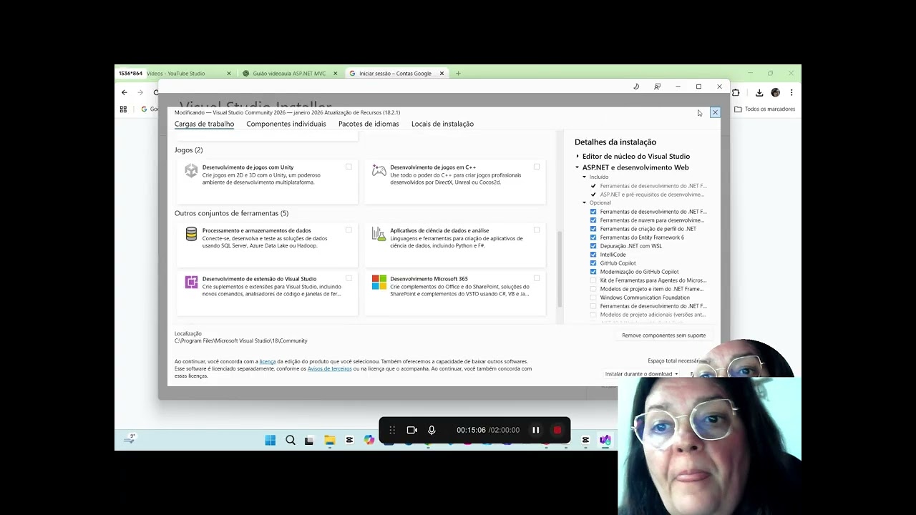Close the Modificando dialog with X
Screen dimensions: 916x515
tap(714, 112)
